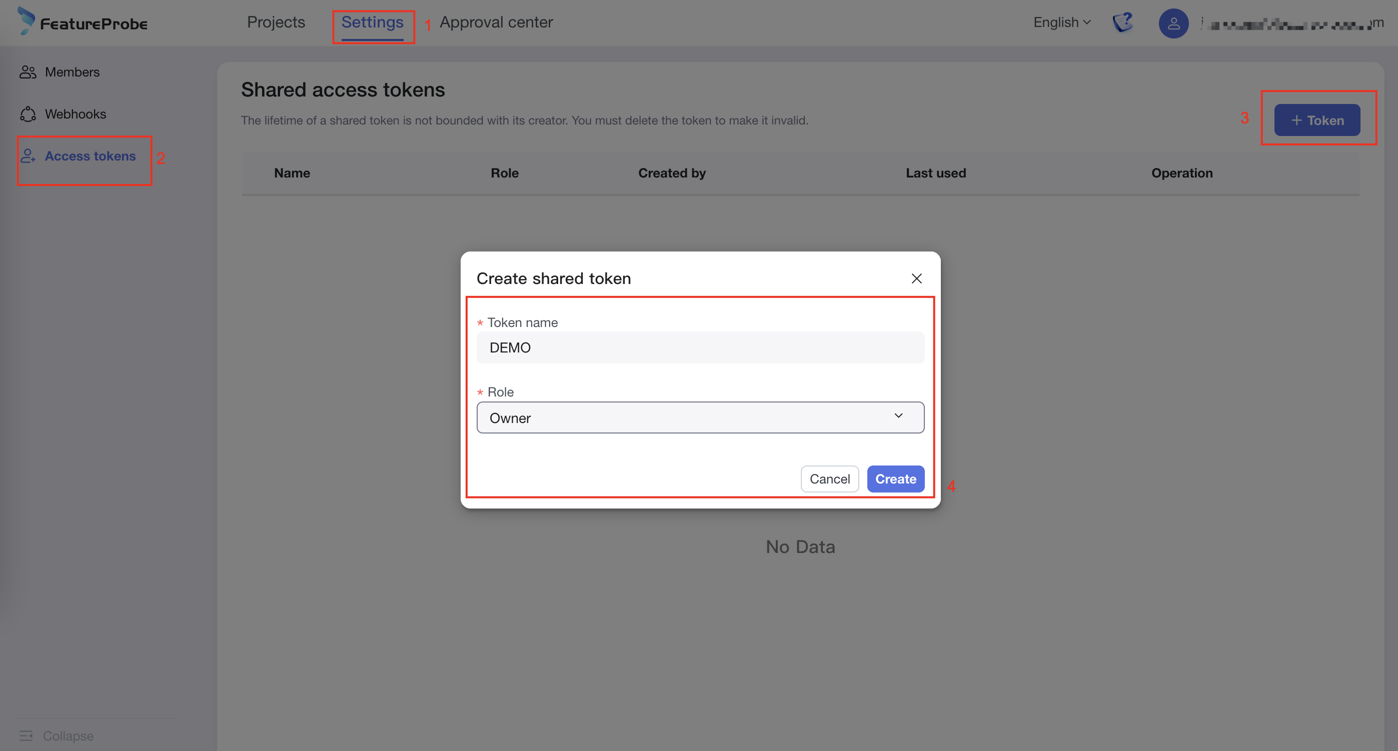The image size is (1398, 751).
Task: Open the Webhooks sidebar item
Action: pos(76,114)
